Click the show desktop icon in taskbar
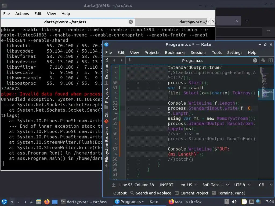The image size is (275, 206). (x=55, y=202)
